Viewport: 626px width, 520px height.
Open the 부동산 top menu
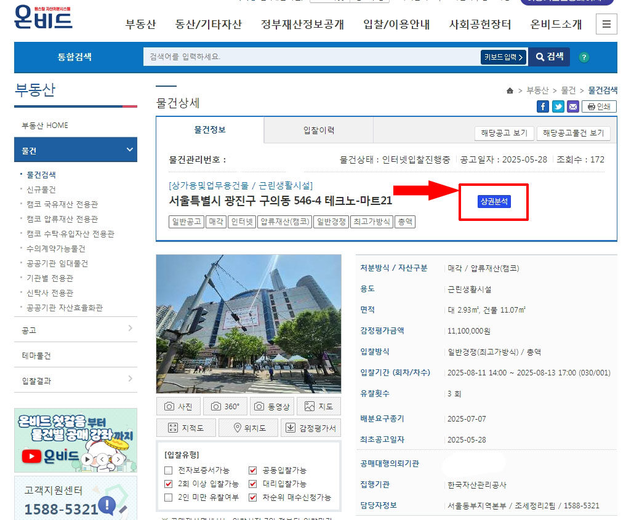click(x=140, y=25)
